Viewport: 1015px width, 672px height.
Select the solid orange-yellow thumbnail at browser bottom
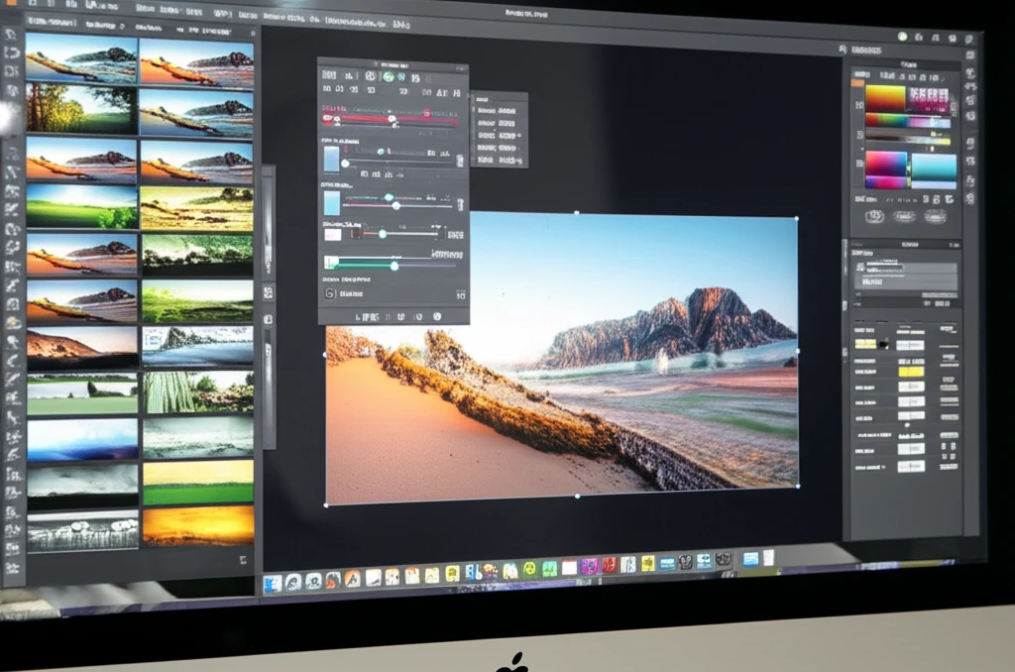click(197, 524)
